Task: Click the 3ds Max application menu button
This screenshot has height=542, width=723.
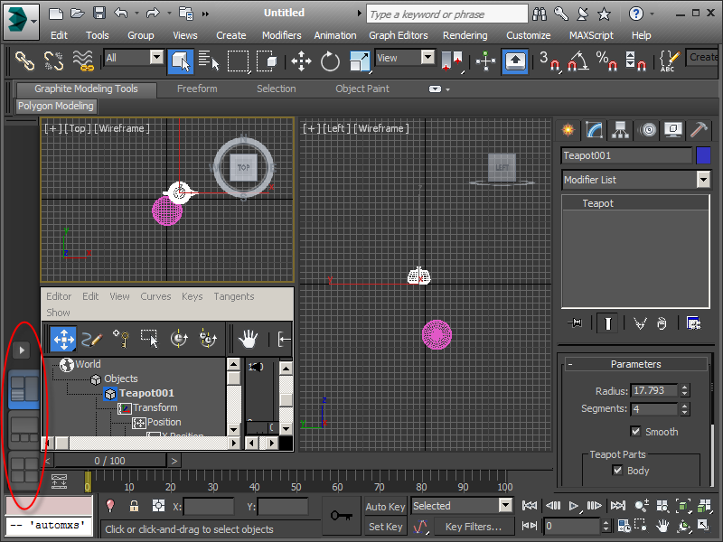Action: tap(21, 21)
